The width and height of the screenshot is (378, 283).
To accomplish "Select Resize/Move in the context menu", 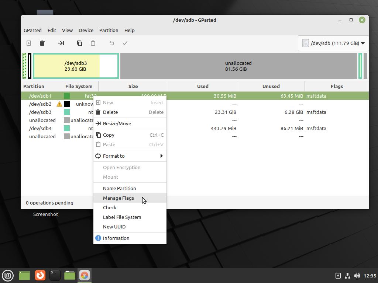I will click(117, 123).
